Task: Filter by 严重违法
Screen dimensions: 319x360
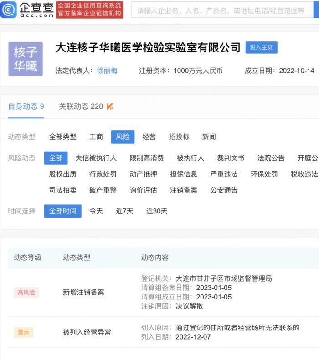Action: click(224, 174)
